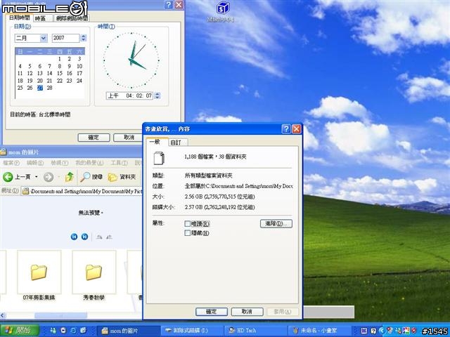Decrease year with the 2007 spinner down arrow
The width and height of the screenshot is (450, 337).
[84, 40]
